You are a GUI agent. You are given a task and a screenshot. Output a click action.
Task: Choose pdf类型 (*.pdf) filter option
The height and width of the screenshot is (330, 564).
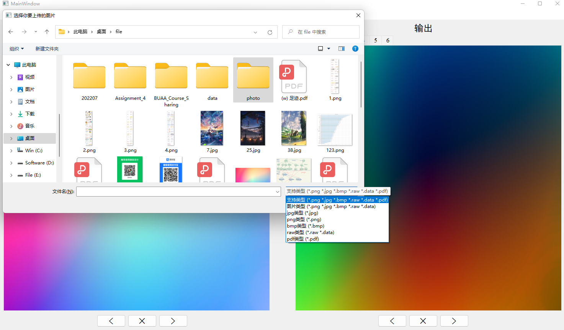303,239
